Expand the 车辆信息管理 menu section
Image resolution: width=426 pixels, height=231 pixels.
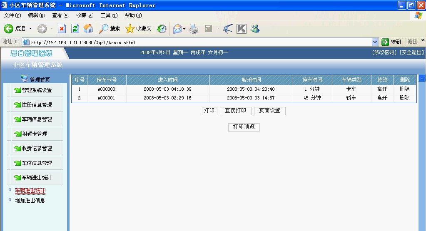click(37, 119)
